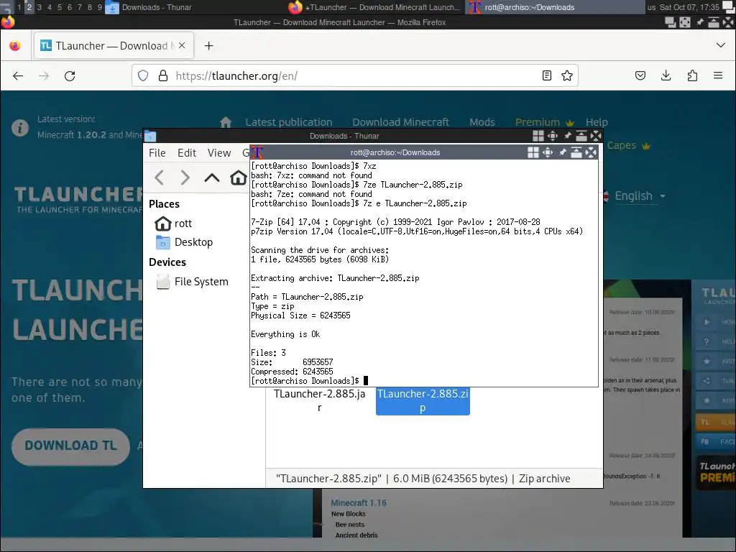The image size is (736, 552).
Task: Click the site's home icon in navigation
Action: coord(226,122)
